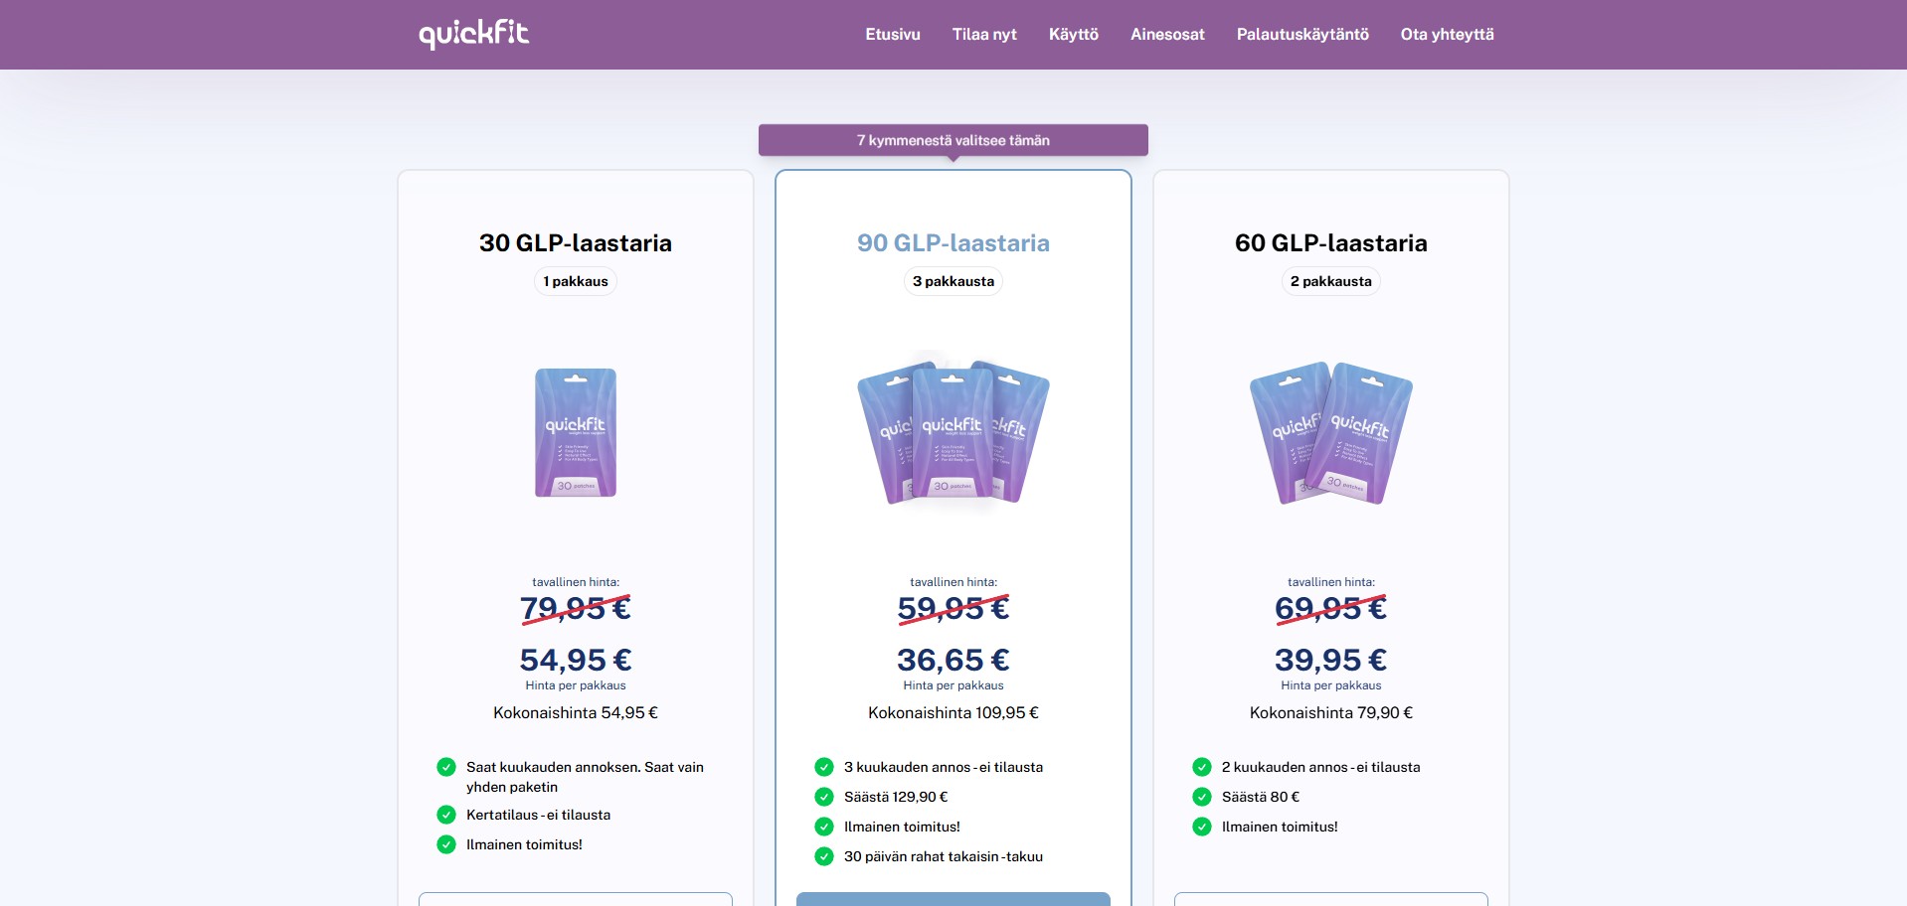Screen dimensions: 1907x906
Task: Open the Etusivu menu item
Action: [893, 34]
